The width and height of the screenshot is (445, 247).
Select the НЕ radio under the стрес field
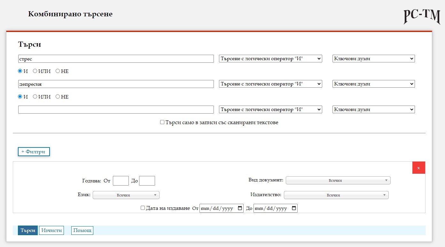(58, 71)
